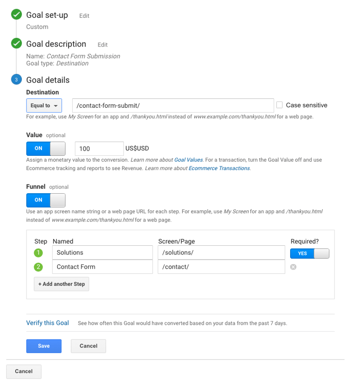Viewport: 361px width, 386px height.
Task: Click Edit next to Goal set-up
Action: click(x=84, y=16)
